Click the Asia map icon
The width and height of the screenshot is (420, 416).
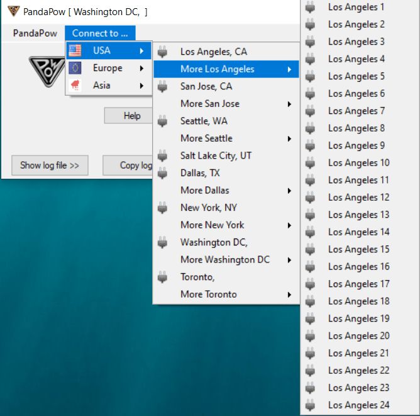[x=75, y=85]
